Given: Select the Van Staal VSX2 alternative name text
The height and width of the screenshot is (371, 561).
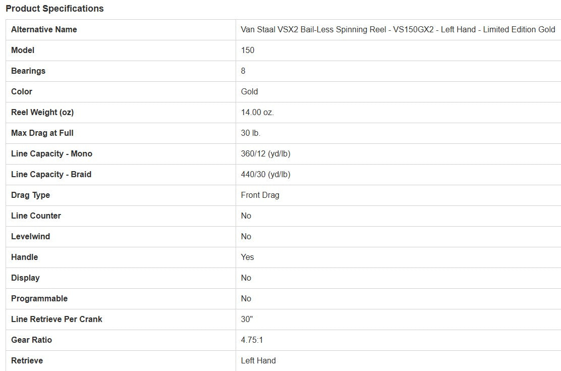Looking at the screenshot, I should 398,29.
